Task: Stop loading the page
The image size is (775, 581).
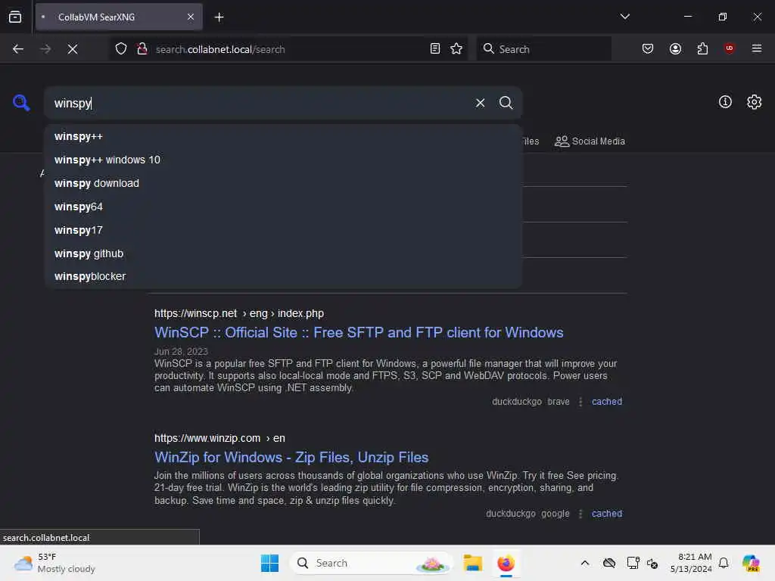Action: [x=73, y=49]
